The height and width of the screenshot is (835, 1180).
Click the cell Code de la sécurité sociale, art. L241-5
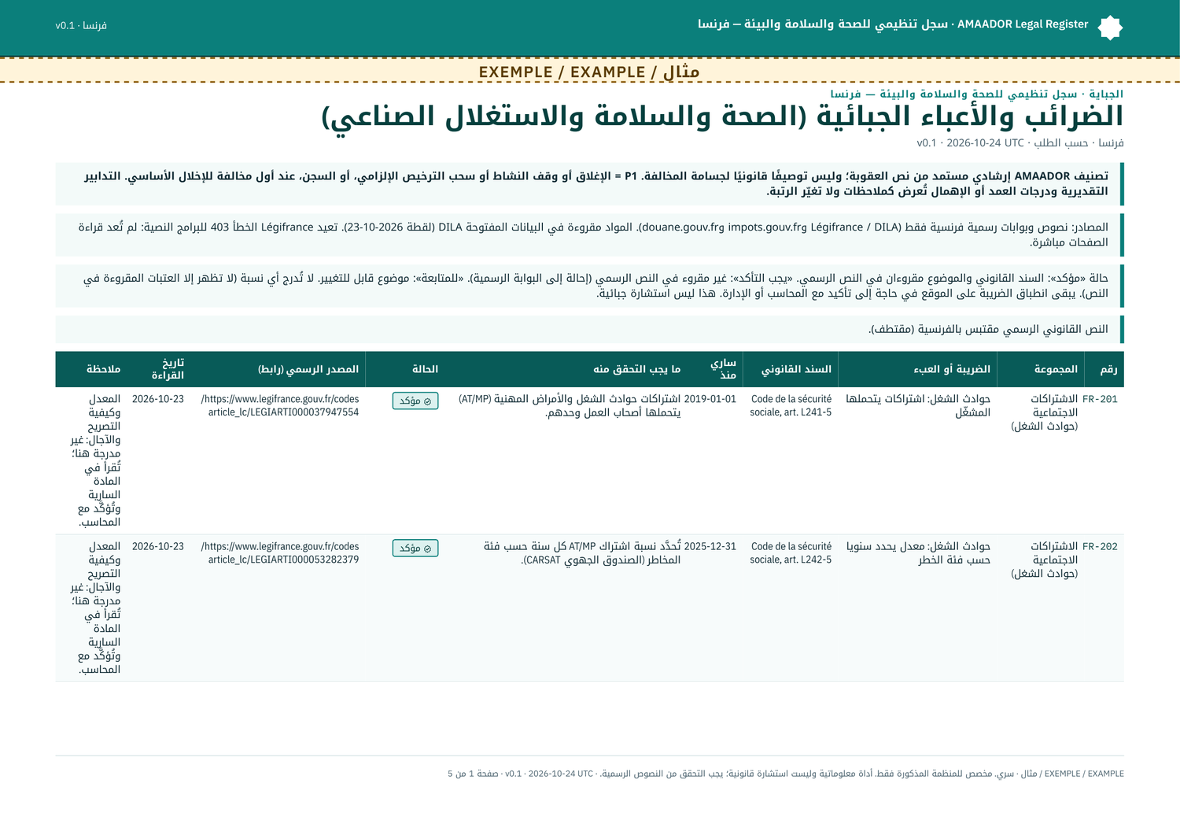(x=791, y=405)
